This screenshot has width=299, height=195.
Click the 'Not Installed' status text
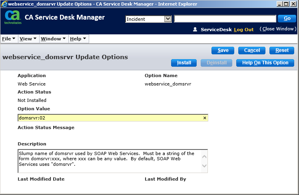pyautogui.click(x=32, y=100)
